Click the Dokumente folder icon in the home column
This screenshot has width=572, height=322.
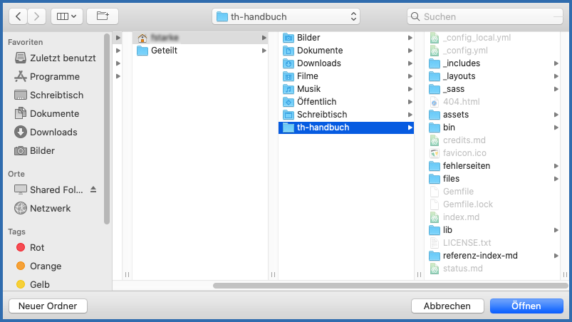tap(288, 51)
